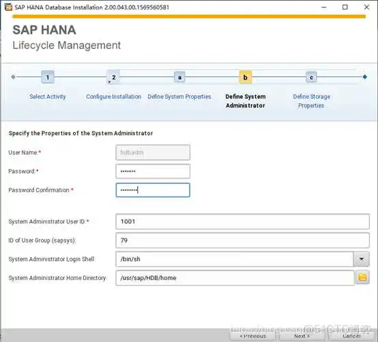Click the wizard start arrow icon
The width and height of the screenshot is (378, 342).
point(13,77)
